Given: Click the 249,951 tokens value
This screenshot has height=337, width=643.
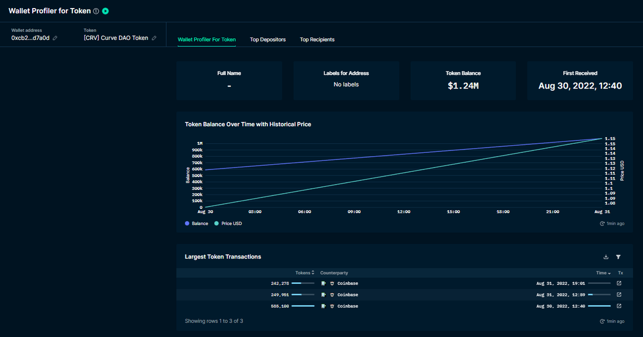Looking at the screenshot, I should (x=280, y=295).
